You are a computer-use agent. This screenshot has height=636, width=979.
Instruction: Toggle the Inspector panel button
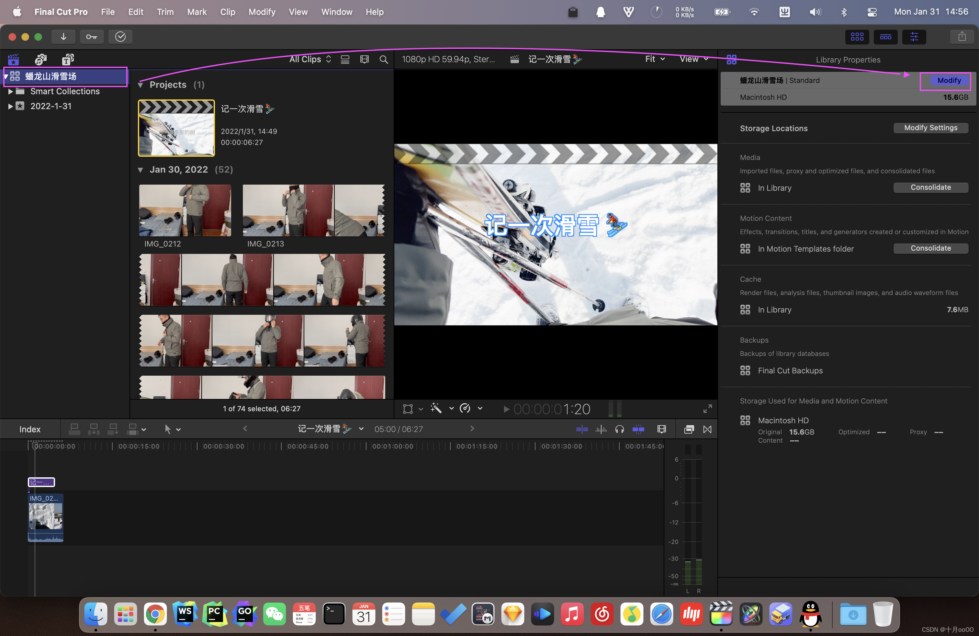click(x=914, y=37)
